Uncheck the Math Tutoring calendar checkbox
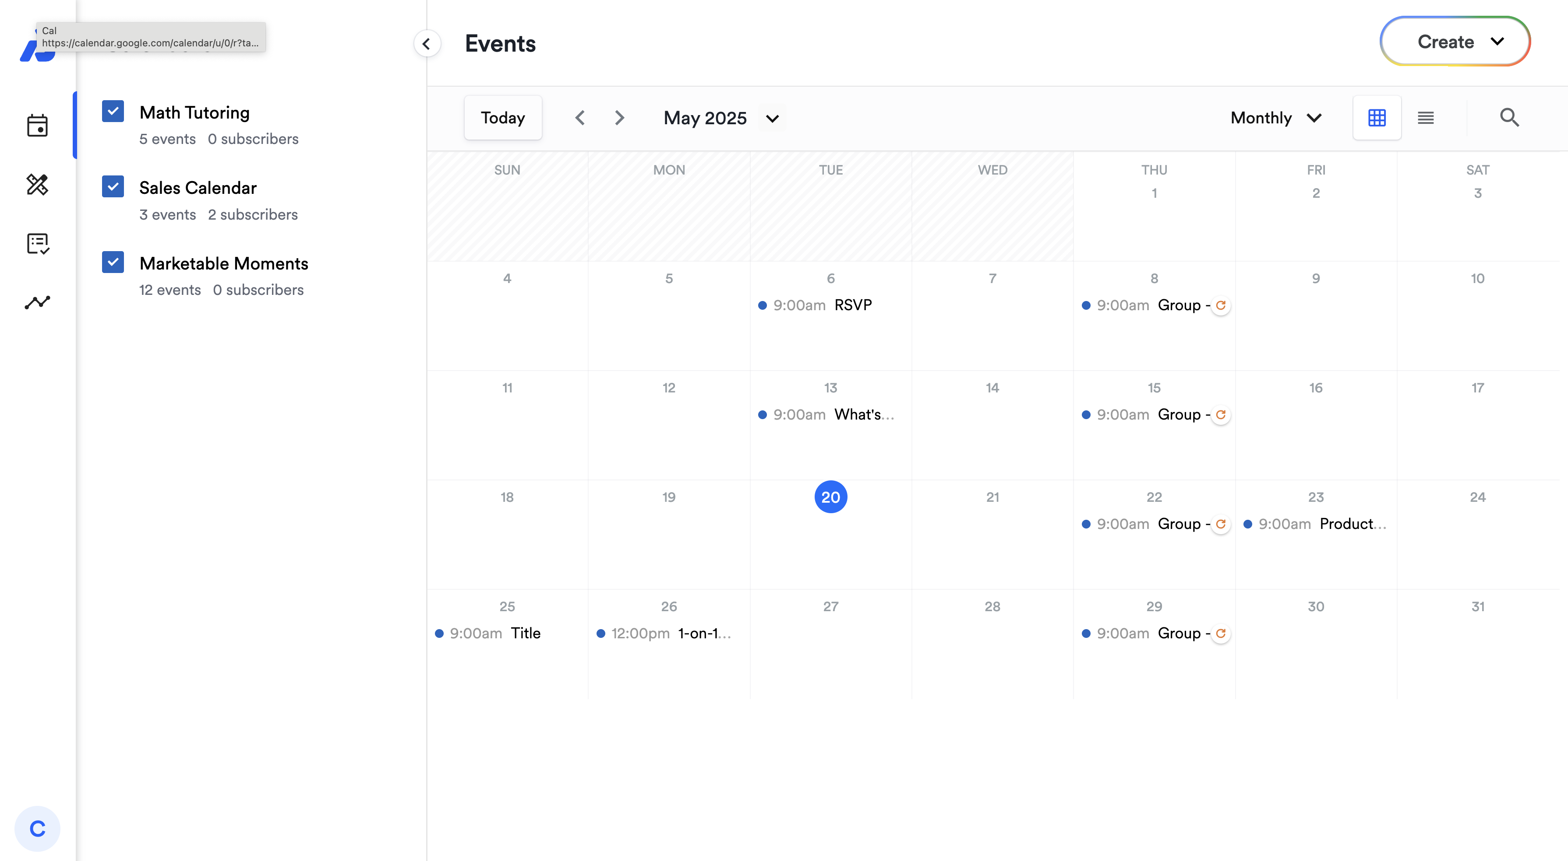Screen dimensions: 1568x861 tap(113, 111)
